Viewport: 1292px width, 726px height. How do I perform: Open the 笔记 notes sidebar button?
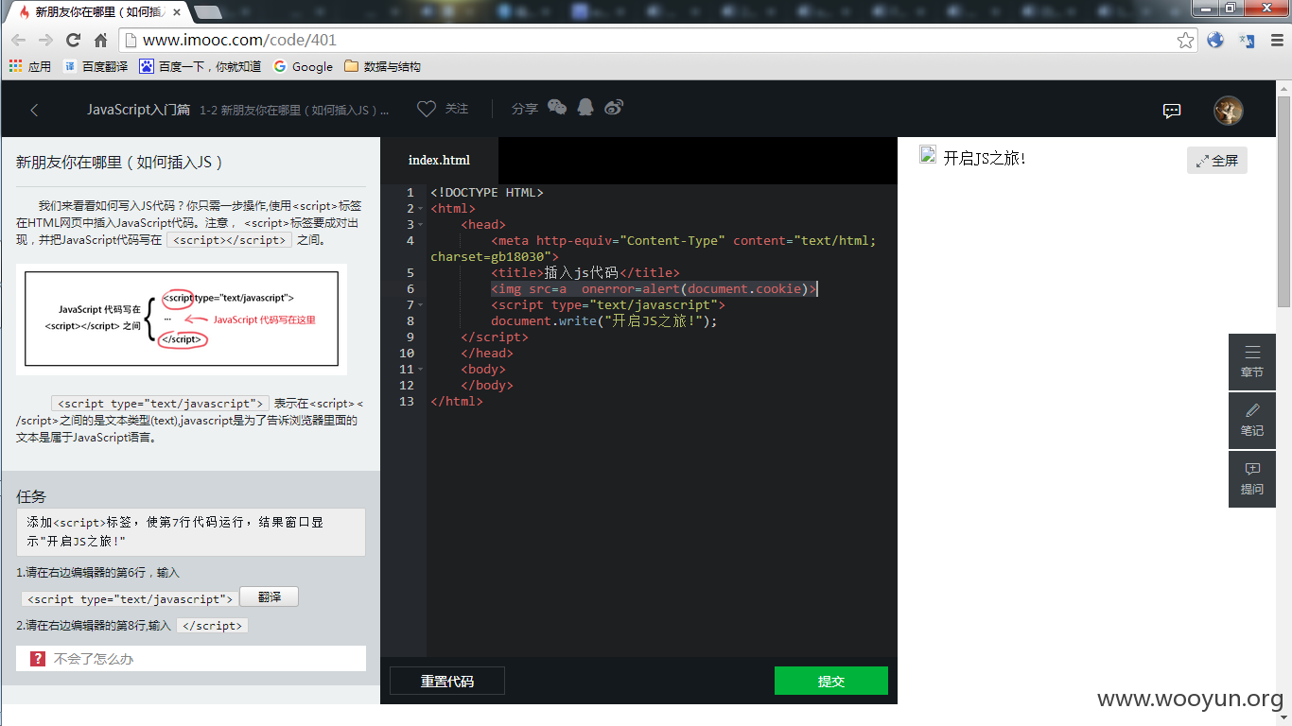click(1252, 421)
